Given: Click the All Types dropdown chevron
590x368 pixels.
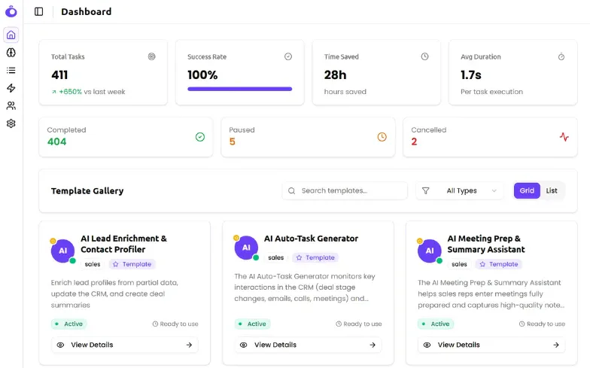Looking at the screenshot, I should tap(494, 191).
